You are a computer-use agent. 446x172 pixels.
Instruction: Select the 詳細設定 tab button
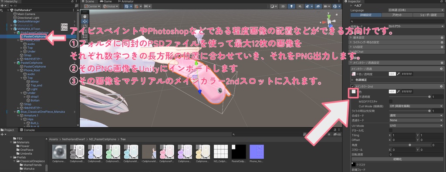(366, 15)
